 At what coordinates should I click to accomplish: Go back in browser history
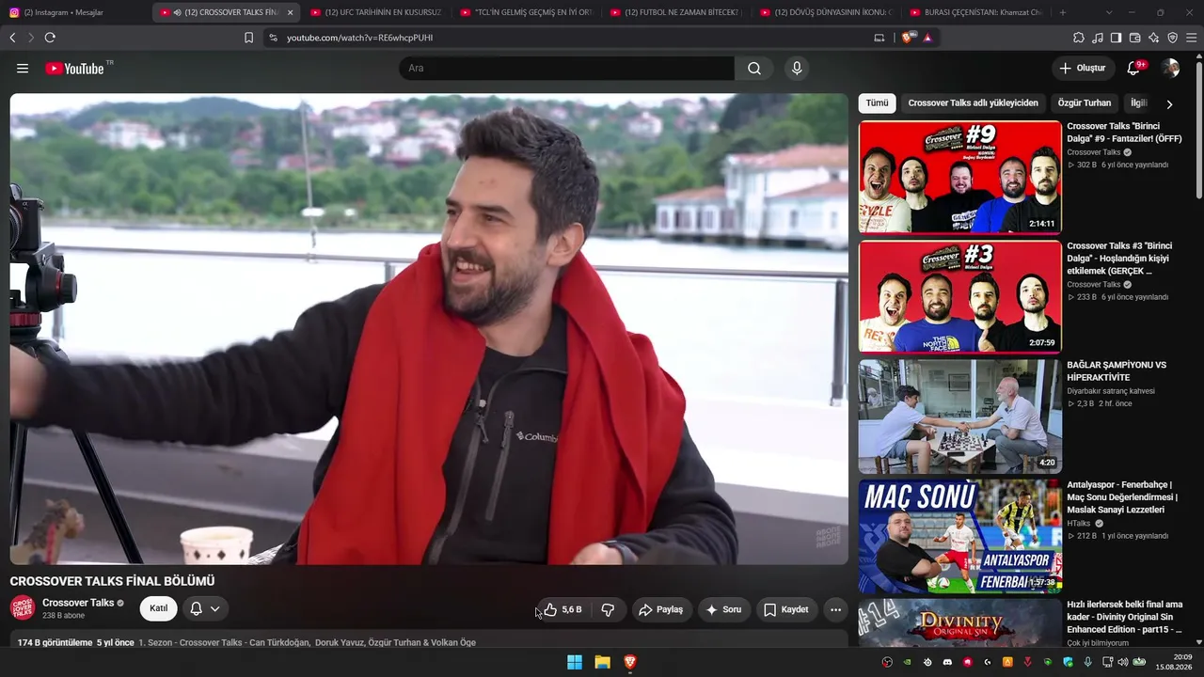12,38
